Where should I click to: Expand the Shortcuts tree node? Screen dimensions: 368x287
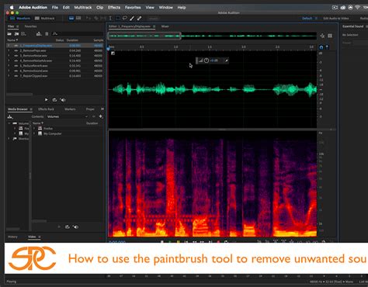click(9, 139)
